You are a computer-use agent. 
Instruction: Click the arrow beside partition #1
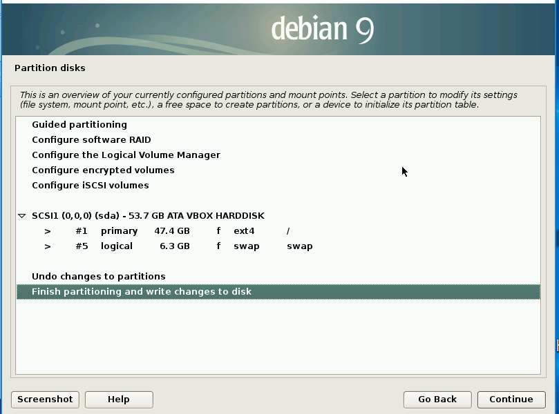click(48, 231)
